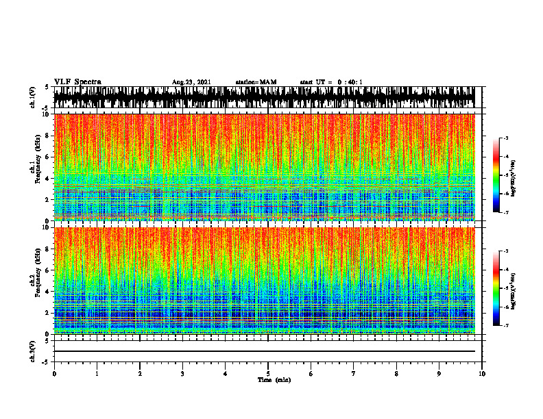Click the "Time (min)" axis label
The image size is (543, 419).
274,380
